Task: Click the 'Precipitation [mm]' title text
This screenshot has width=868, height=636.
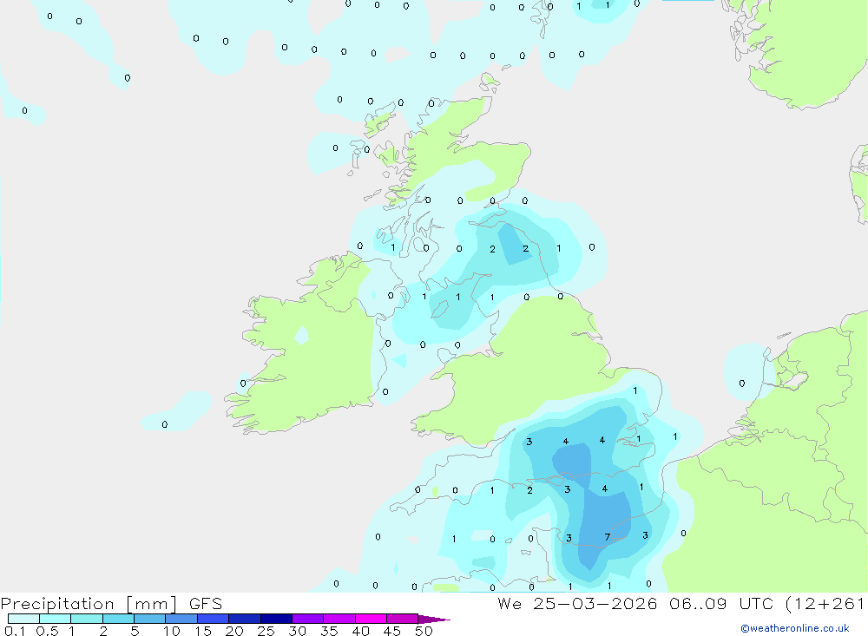Action: 89,603
